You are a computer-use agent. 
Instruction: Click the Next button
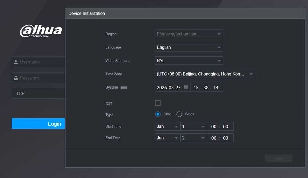279,158
